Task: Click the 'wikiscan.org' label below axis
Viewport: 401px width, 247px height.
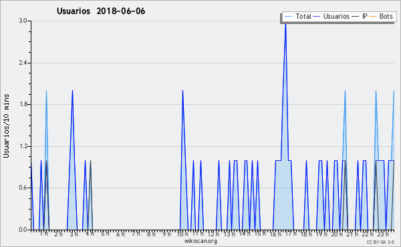Action: (200, 241)
